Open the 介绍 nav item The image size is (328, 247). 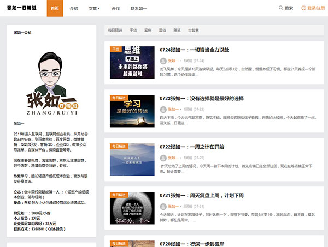pyautogui.click(x=74, y=8)
